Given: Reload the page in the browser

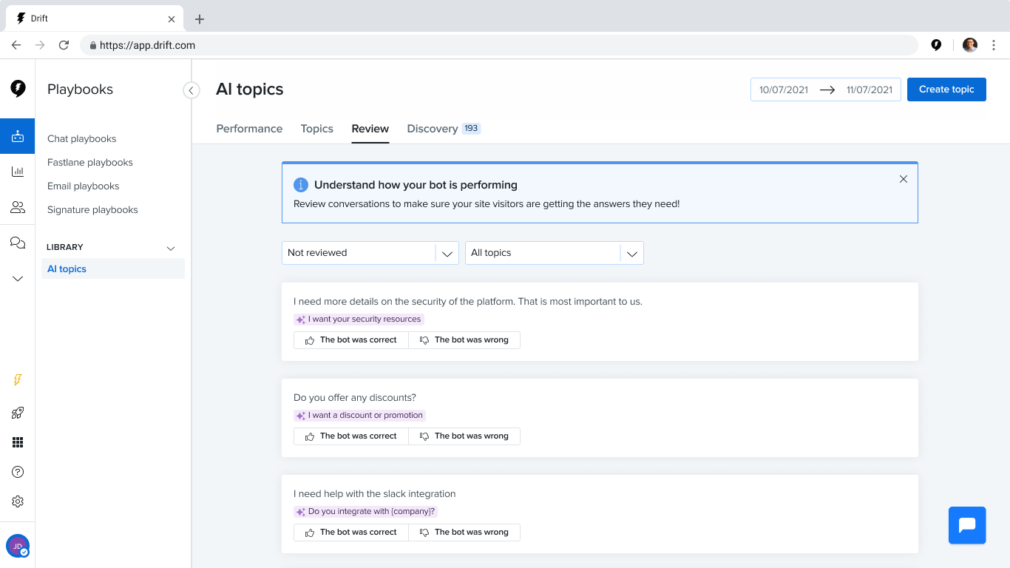Looking at the screenshot, I should click(64, 45).
